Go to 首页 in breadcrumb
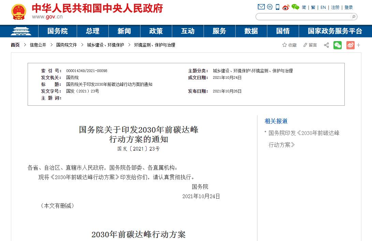Screen dimensions: 372x241 15,45
